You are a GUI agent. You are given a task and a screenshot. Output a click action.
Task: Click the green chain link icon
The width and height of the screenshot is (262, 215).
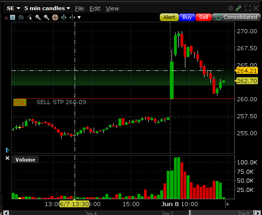[238, 8]
